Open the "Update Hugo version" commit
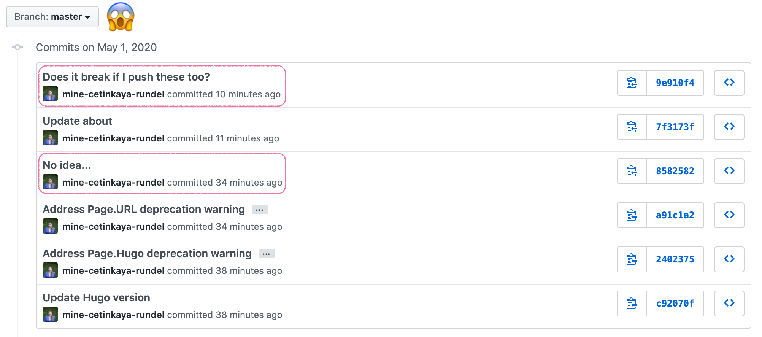 (x=97, y=297)
